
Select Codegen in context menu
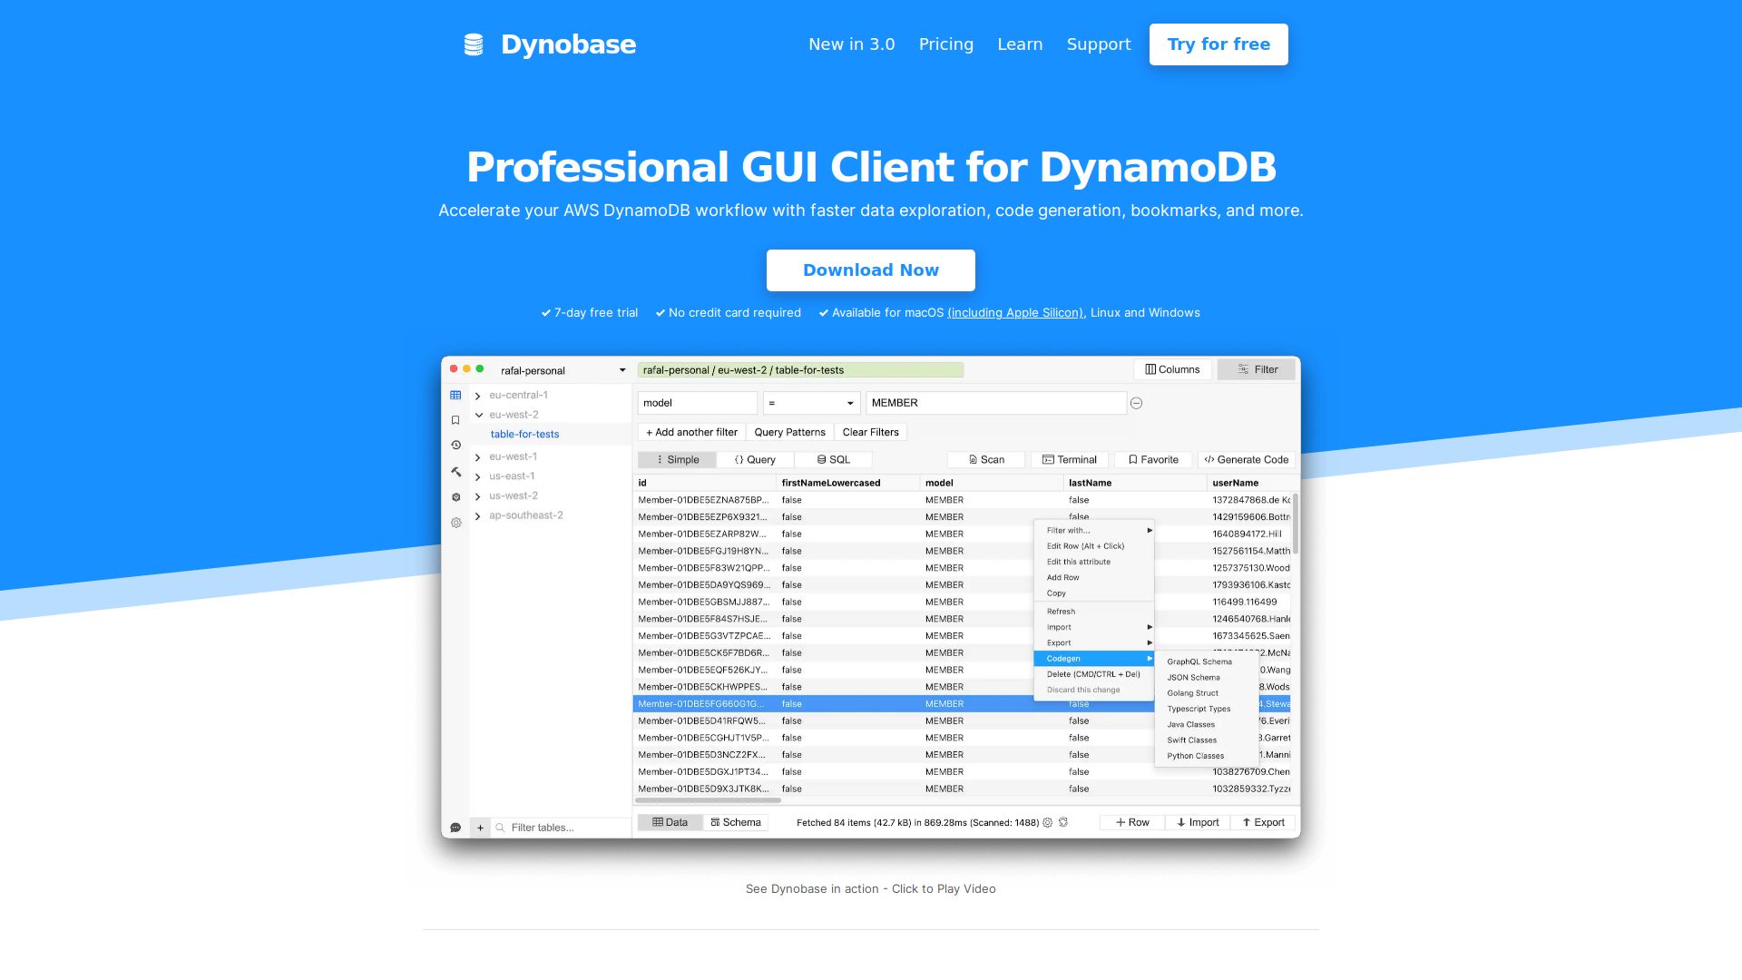pyautogui.click(x=1094, y=659)
